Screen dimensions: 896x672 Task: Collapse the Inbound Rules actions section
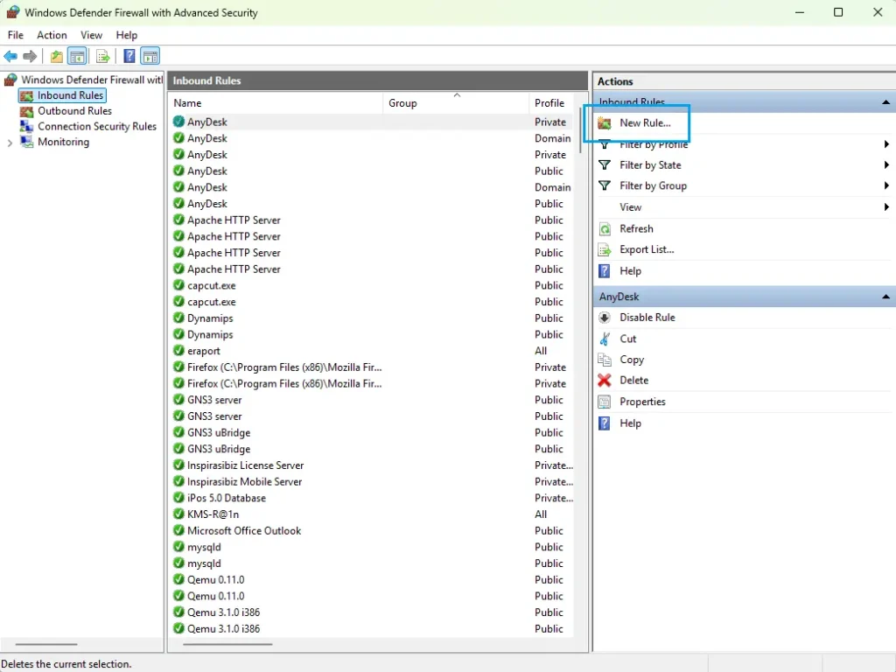coord(885,102)
